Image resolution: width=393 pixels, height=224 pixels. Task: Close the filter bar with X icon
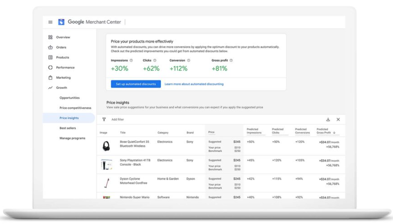coord(338,119)
